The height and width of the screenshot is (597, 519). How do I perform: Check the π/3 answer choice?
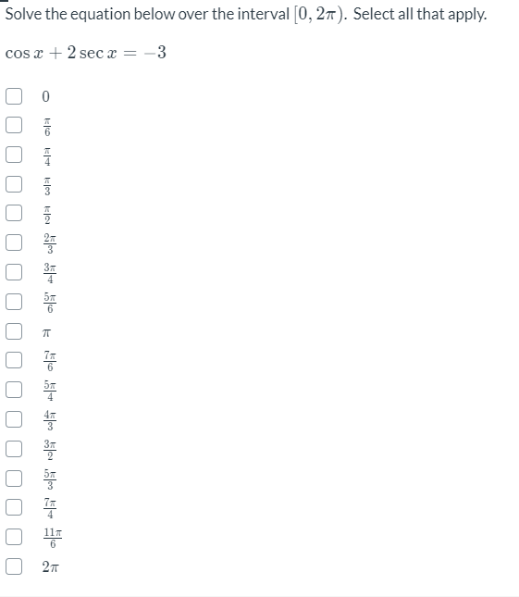coord(14,184)
